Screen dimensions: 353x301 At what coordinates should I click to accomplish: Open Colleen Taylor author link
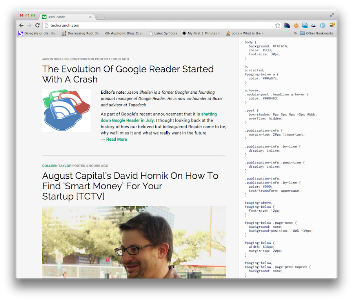click(57, 166)
